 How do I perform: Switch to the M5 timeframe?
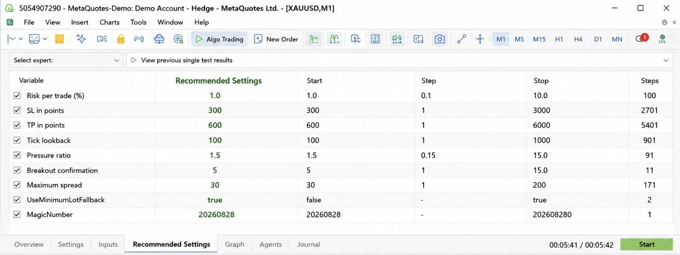[519, 39]
